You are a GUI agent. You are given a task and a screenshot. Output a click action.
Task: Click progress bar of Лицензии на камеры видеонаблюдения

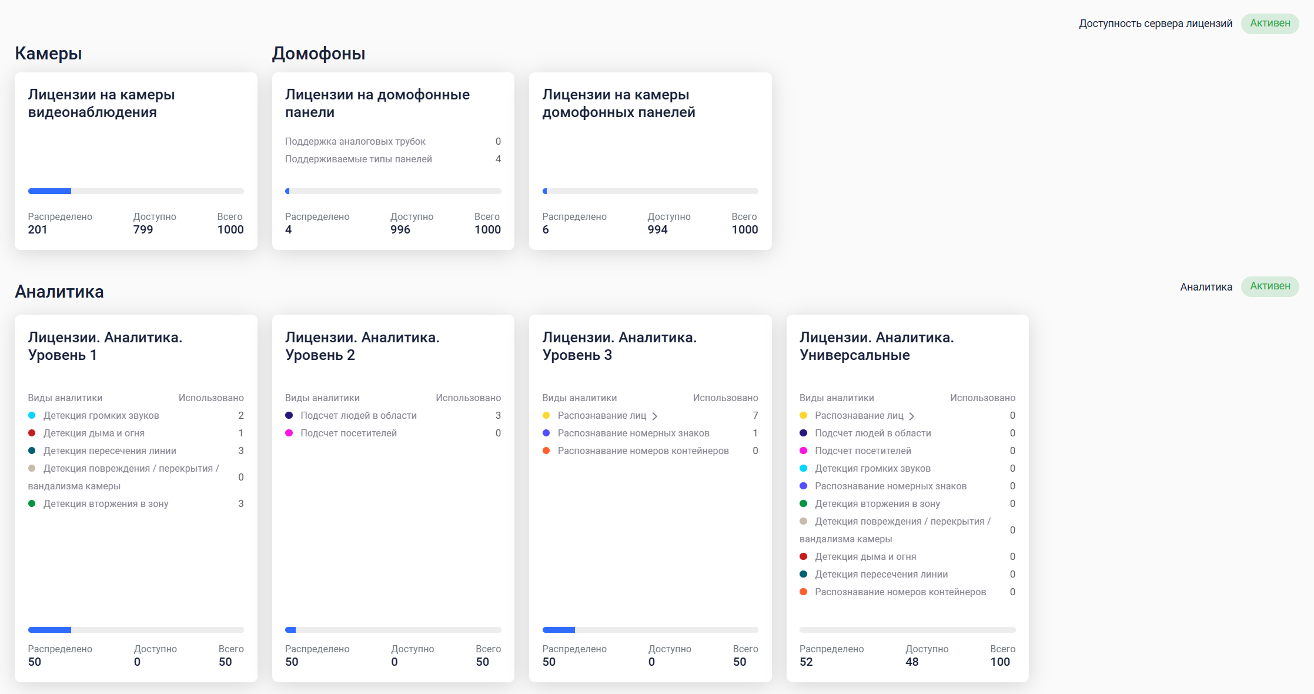pyautogui.click(x=136, y=191)
